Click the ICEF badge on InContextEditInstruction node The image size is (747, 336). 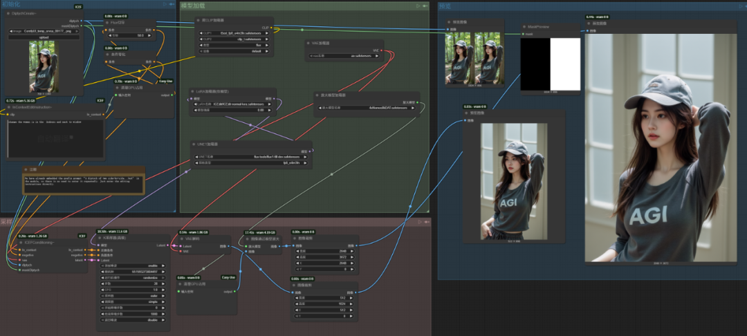pos(99,100)
